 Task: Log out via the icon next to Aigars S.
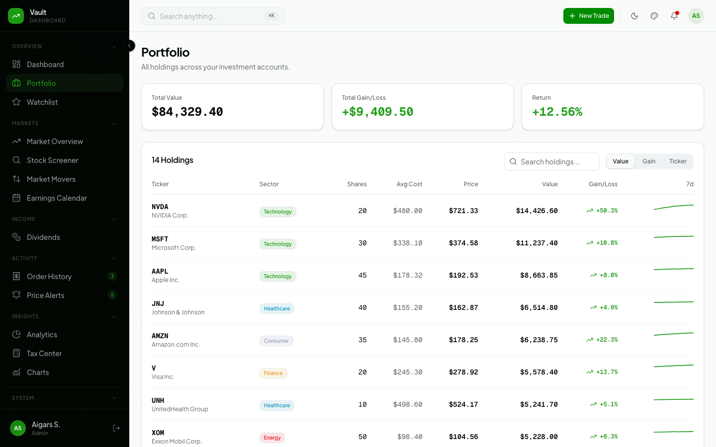point(116,428)
